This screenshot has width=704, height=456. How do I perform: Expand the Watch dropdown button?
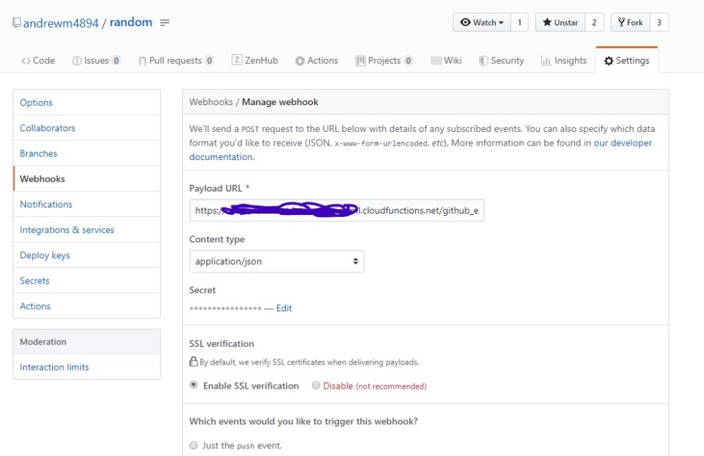click(482, 23)
